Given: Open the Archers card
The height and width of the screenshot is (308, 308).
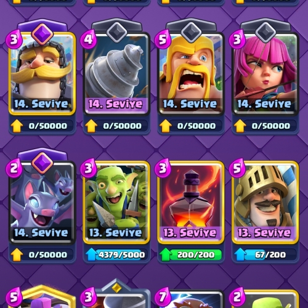Looking at the screenshot, I should (265, 73).
